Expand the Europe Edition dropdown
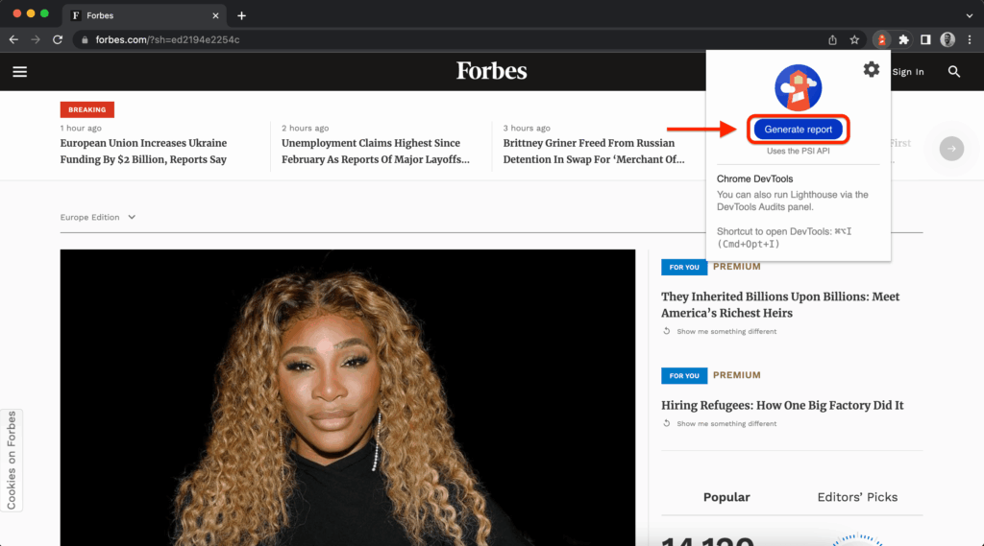Image resolution: width=984 pixels, height=546 pixels. pyautogui.click(x=98, y=217)
